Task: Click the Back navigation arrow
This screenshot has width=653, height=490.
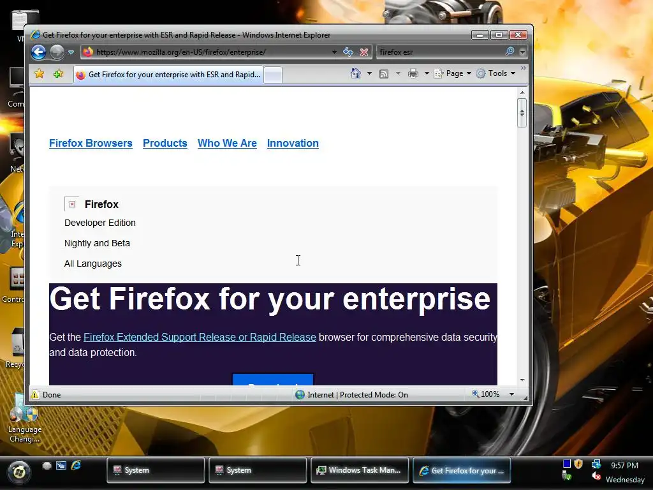Action: pos(38,52)
